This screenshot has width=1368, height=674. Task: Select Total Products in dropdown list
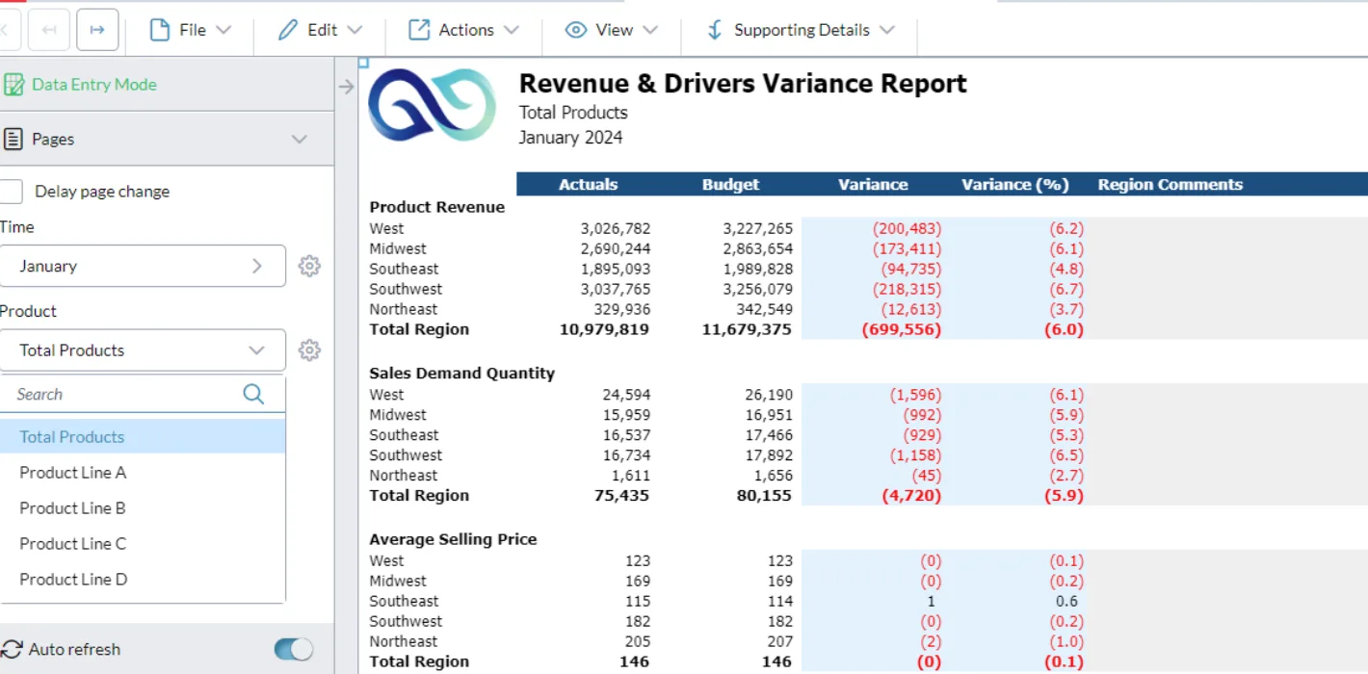tap(143, 436)
